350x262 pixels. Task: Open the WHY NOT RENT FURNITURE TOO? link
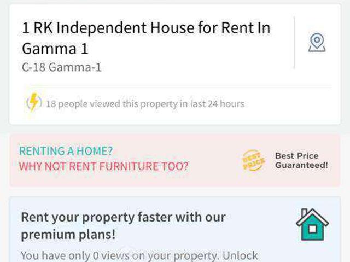[103, 166]
